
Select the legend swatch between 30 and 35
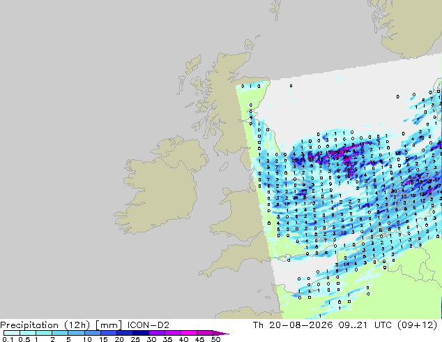[157, 333]
